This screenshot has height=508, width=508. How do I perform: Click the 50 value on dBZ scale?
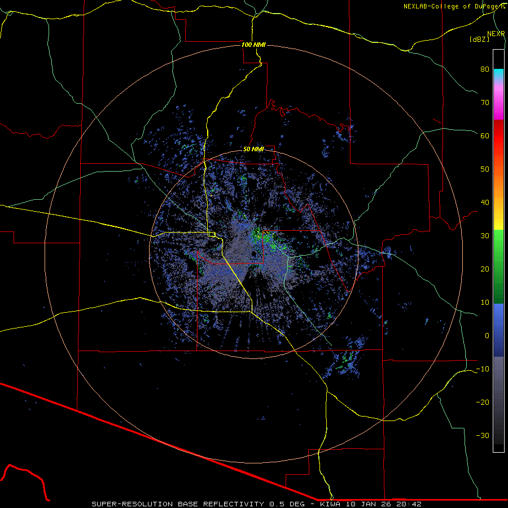click(x=485, y=169)
